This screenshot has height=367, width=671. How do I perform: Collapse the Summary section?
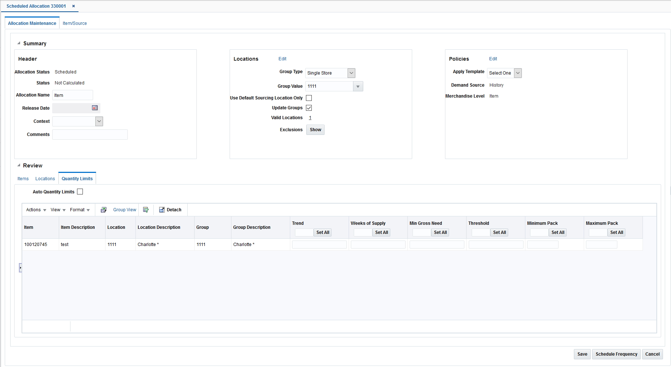tap(18, 43)
